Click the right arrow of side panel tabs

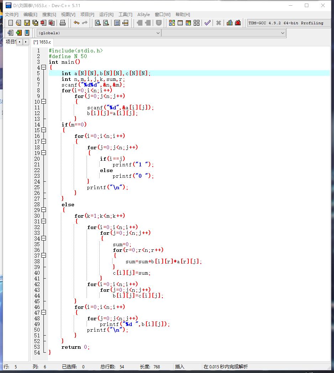26,42
